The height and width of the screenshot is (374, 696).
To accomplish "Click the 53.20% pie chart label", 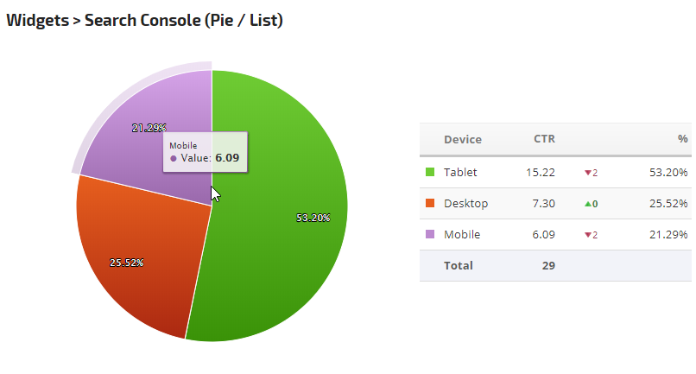I will pyautogui.click(x=313, y=219).
